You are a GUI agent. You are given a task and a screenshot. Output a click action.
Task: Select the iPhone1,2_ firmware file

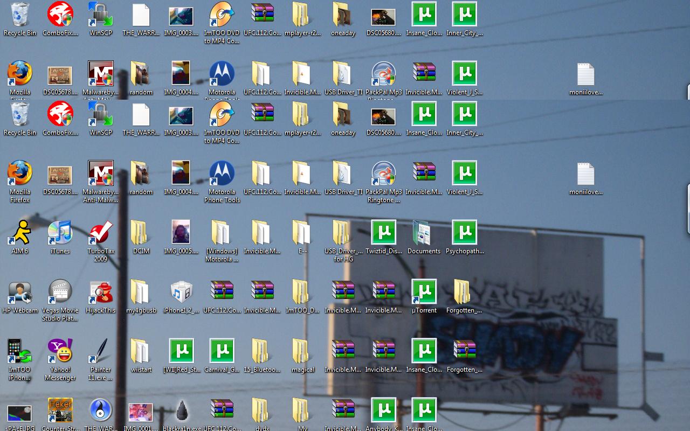181,291
